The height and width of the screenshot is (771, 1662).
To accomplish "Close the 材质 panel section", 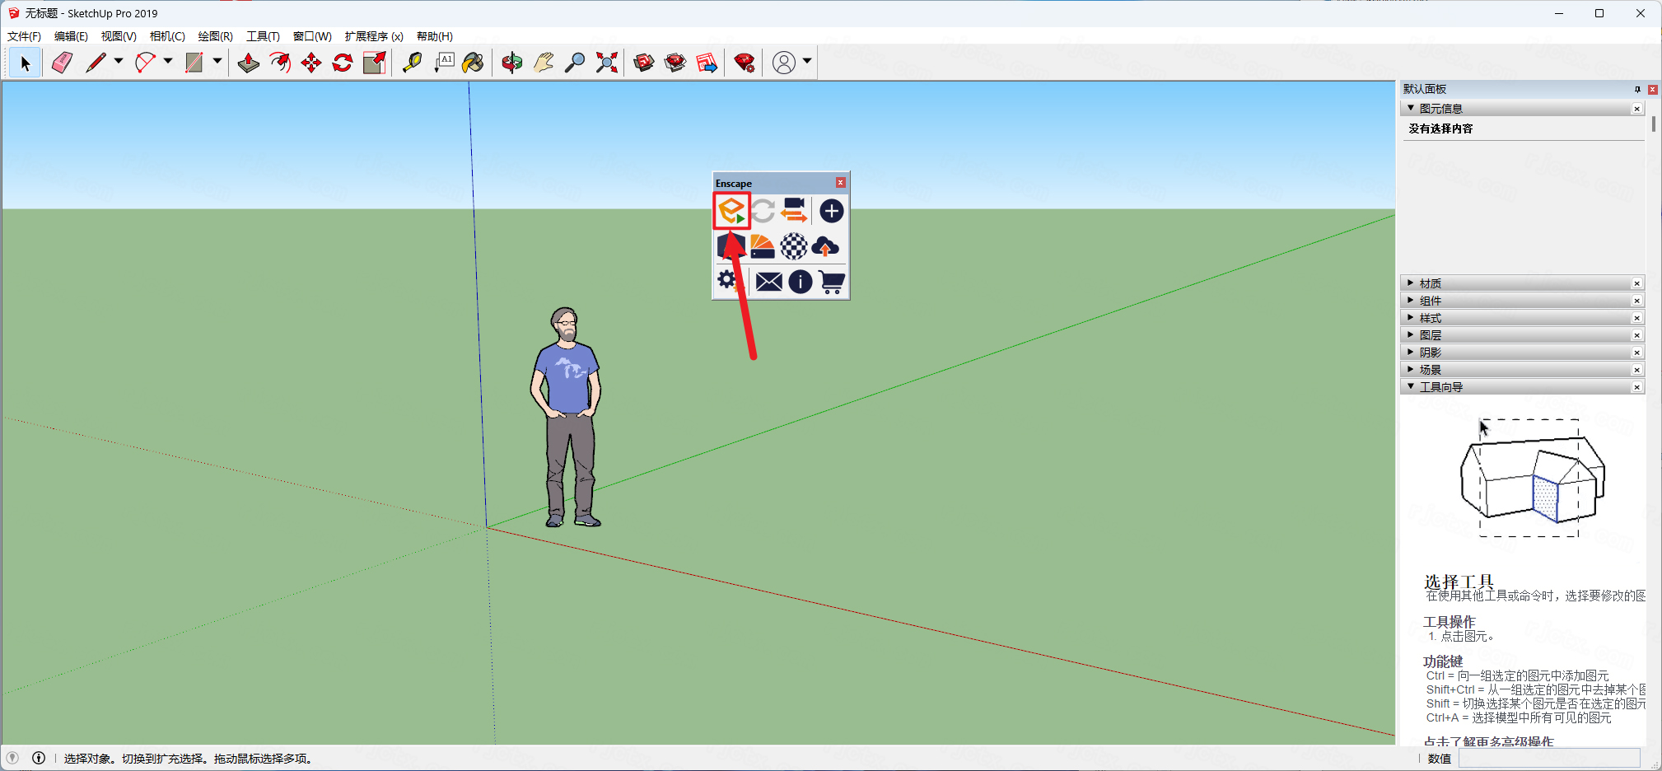I will (x=1637, y=283).
